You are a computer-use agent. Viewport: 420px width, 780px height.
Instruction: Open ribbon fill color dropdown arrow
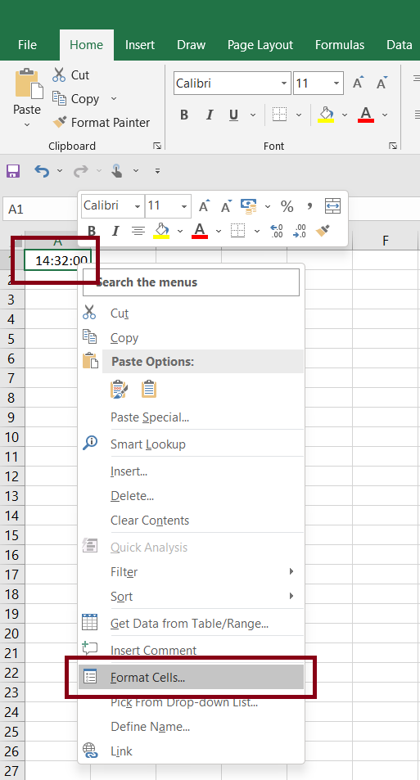pos(345,115)
